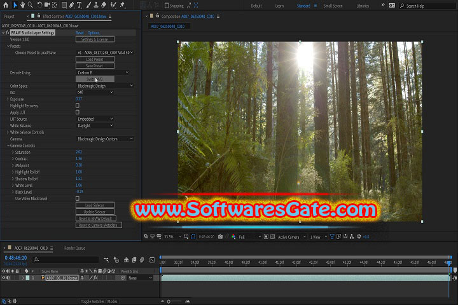Screen dimensions: 458x305
Task: Select the Hand tool
Action: coord(22,5)
